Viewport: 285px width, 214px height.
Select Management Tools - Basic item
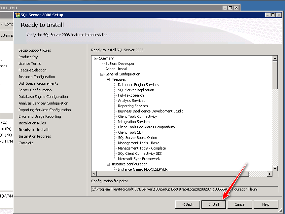[x=138, y=143]
